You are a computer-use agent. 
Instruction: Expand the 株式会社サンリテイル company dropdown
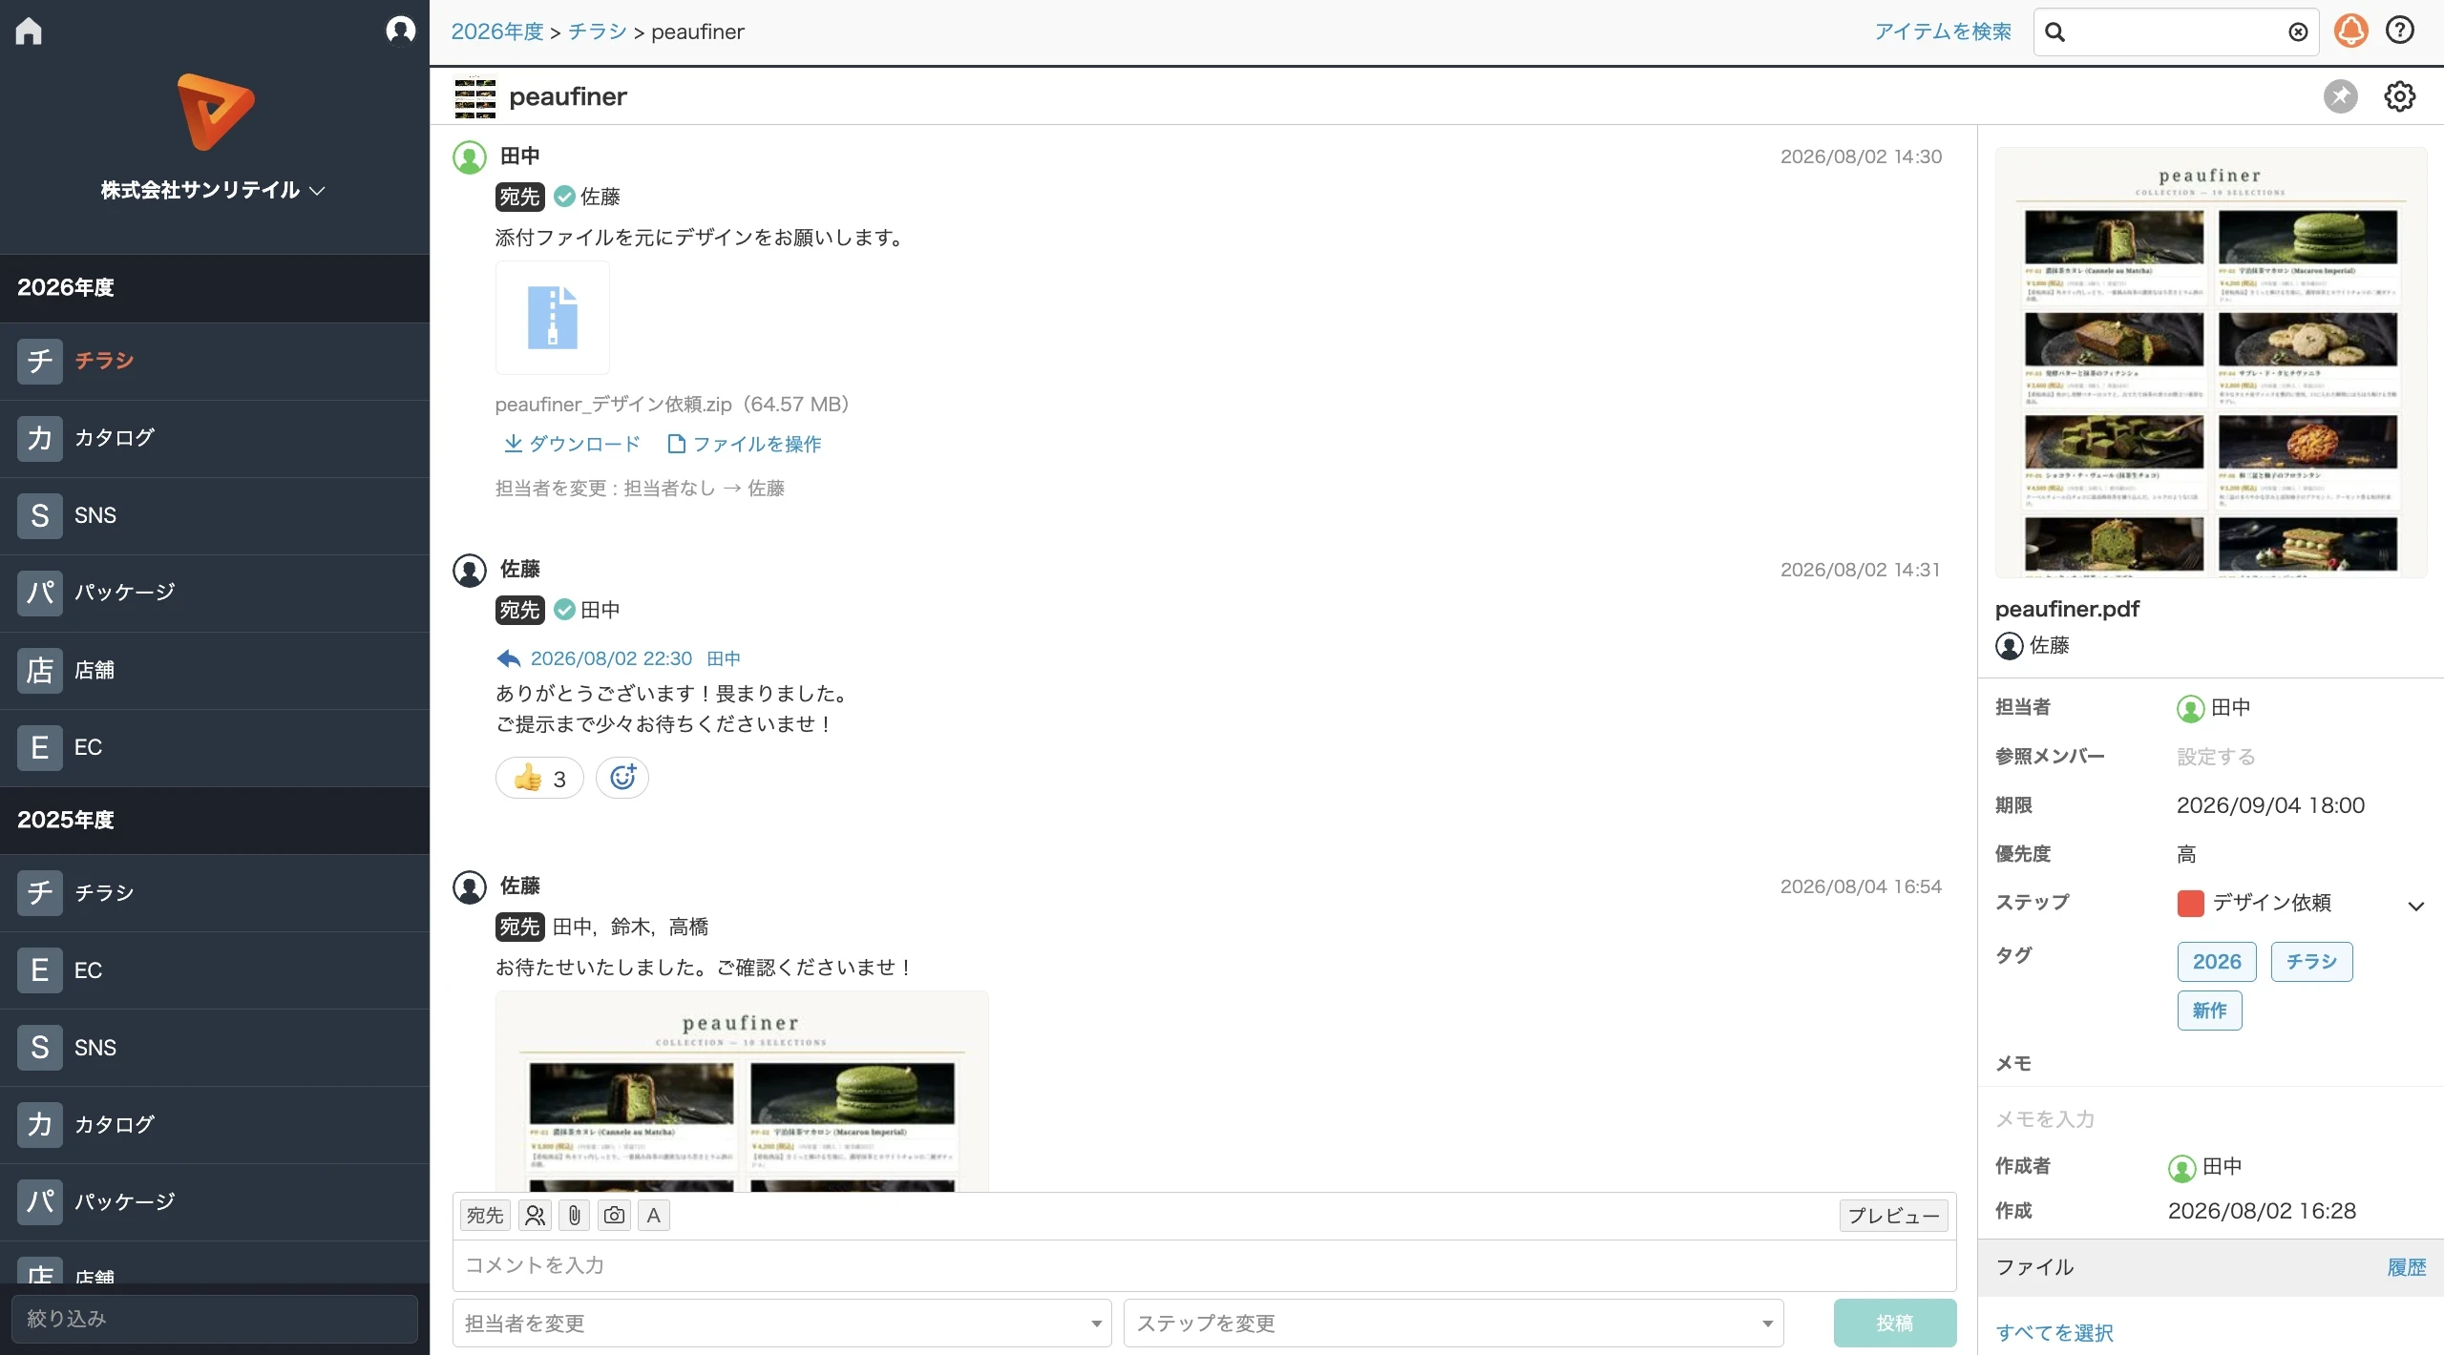pos(214,191)
